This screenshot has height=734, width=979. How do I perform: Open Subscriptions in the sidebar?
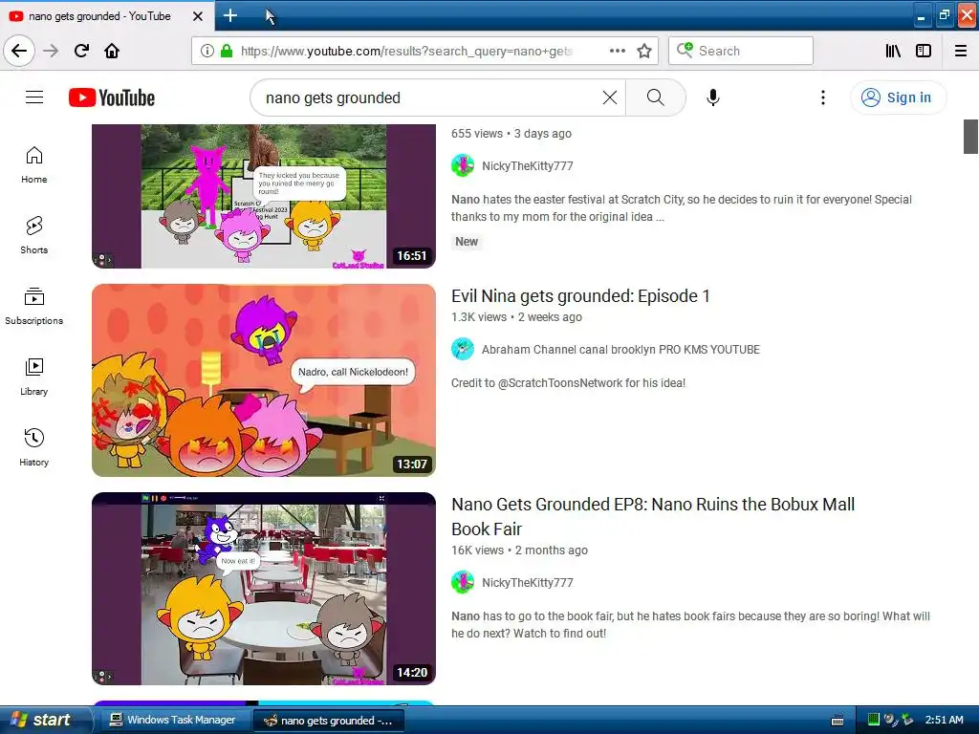34,306
